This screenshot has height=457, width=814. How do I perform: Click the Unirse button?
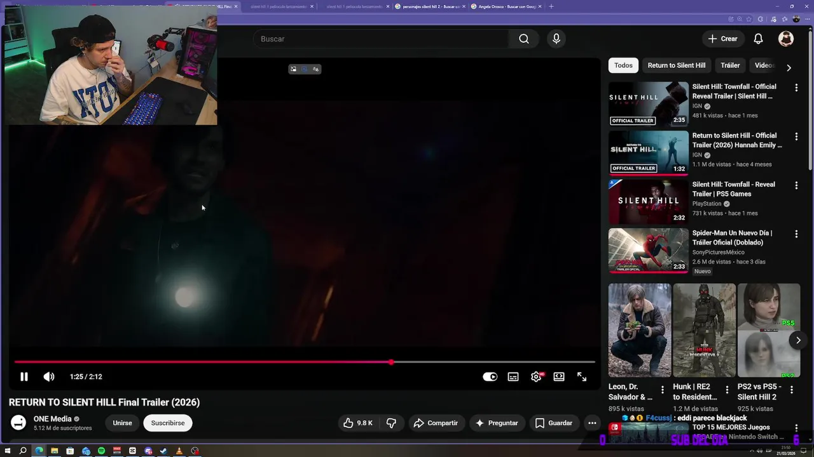click(122, 423)
